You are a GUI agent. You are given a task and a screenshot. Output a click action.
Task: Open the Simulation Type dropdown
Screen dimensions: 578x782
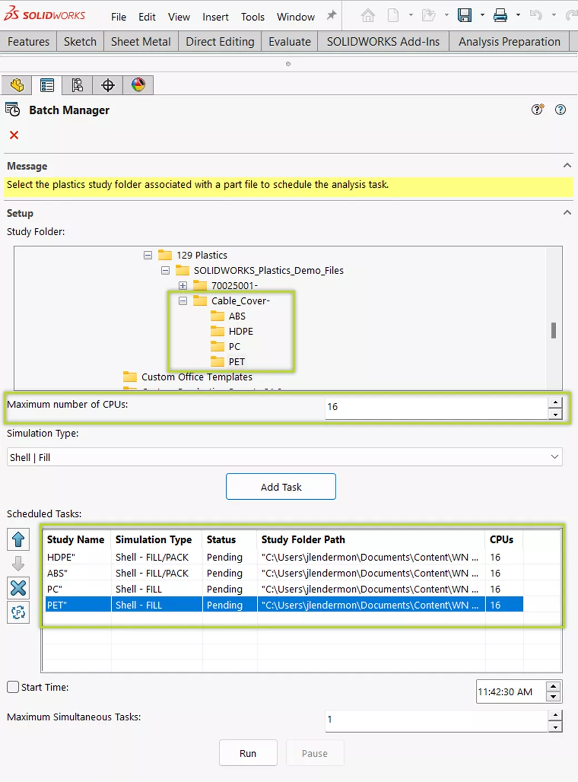(285, 457)
